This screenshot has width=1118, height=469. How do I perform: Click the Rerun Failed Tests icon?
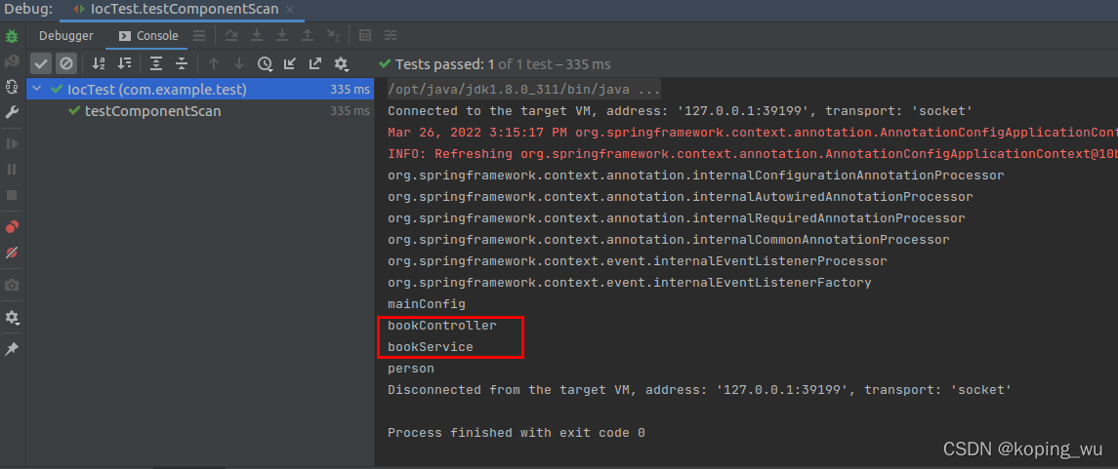click(12, 62)
